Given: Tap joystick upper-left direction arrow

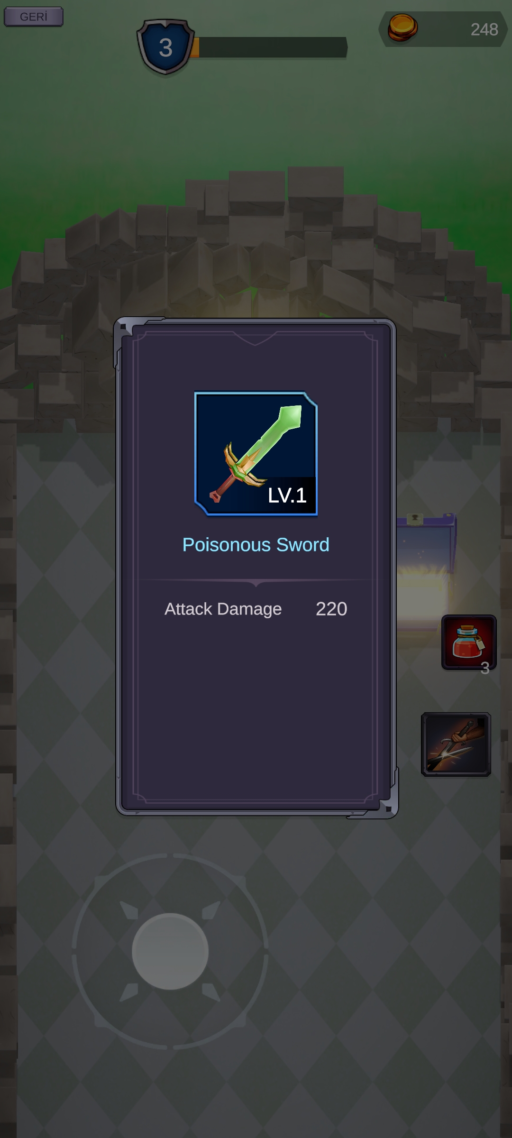Looking at the screenshot, I should tap(129, 910).
